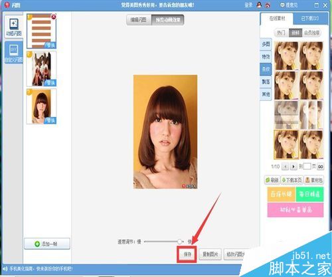The height and width of the screenshot is (277, 332).
Task: Click the GO page-jump button
Action: 321,167
